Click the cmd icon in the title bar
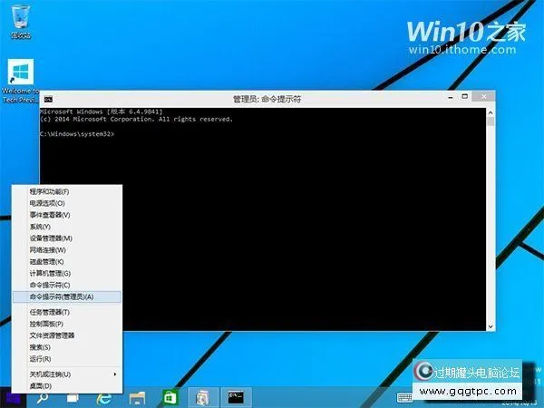 tap(48, 99)
